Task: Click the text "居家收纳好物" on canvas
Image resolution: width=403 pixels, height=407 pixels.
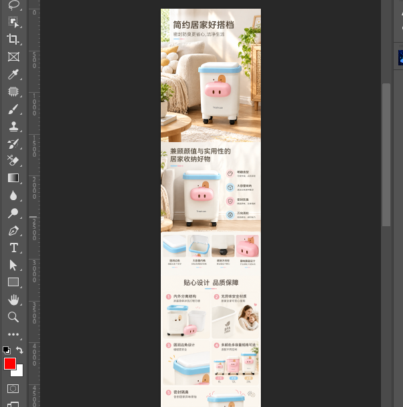Action: (190, 159)
